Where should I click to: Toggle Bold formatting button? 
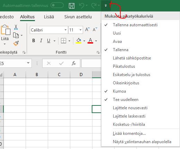[x=34, y=40]
